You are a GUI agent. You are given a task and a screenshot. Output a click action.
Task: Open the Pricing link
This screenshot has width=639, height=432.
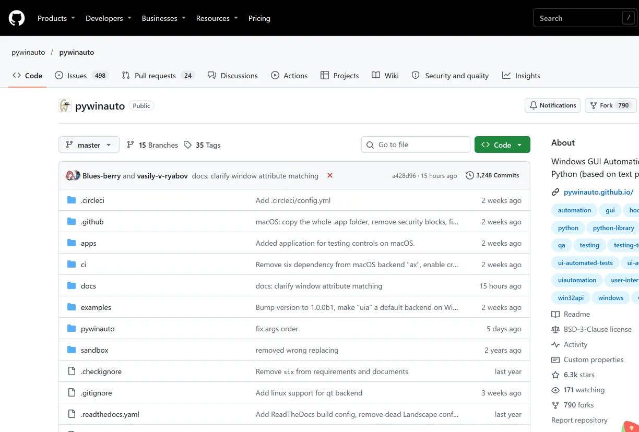pyautogui.click(x=259, y=18)
